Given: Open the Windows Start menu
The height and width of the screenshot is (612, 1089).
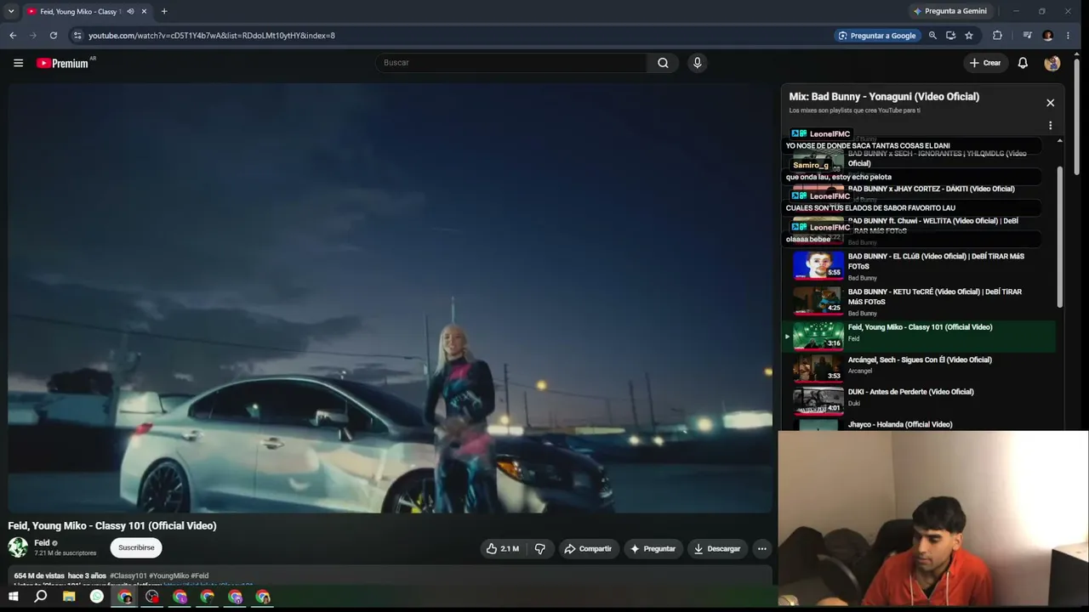Looking at the screenshot, I should click(13, 597).
